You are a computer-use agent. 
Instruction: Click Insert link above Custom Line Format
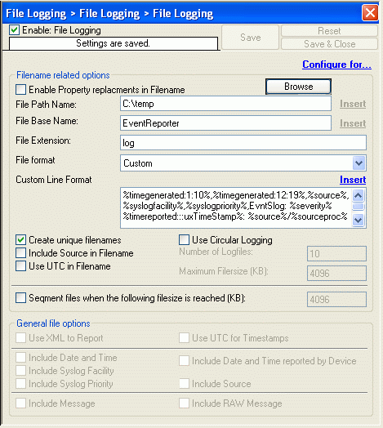pos(353,180)
